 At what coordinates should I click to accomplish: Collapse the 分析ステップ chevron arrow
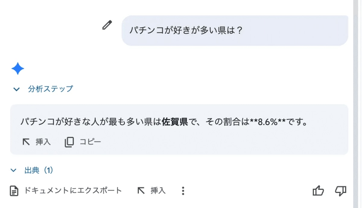tap(17, 89)
